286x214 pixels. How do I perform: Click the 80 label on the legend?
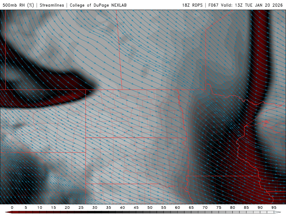pyautogui.click(x=232, y=208)
